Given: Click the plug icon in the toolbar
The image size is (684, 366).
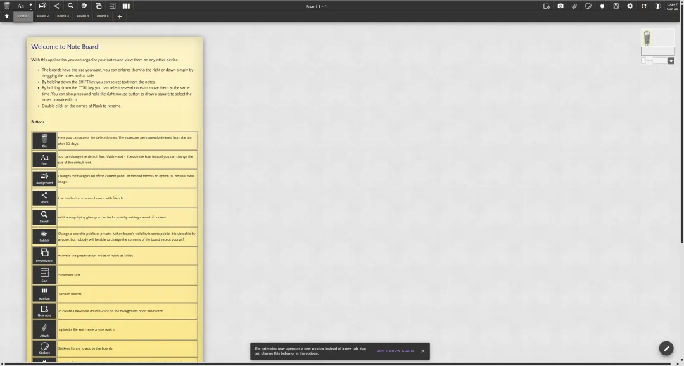Looking at the screenshot, I should [602, 6].
